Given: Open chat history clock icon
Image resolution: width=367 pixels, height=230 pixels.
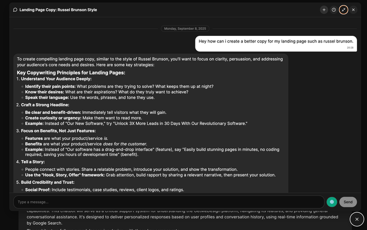Looking at the screenshot, I should 334,10.
